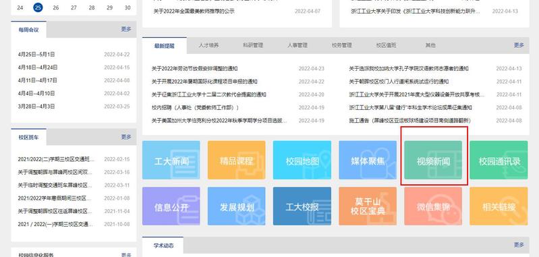Switch to the 科研管理 tab
Screen dimensions: 539x257
coord(253,45)
